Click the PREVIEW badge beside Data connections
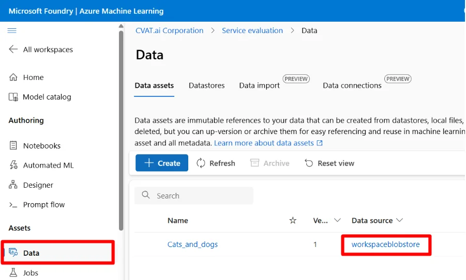This screenshot has height=280, width=466. 398,79
